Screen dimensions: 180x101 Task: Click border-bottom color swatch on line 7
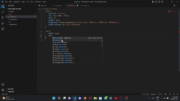72,24
